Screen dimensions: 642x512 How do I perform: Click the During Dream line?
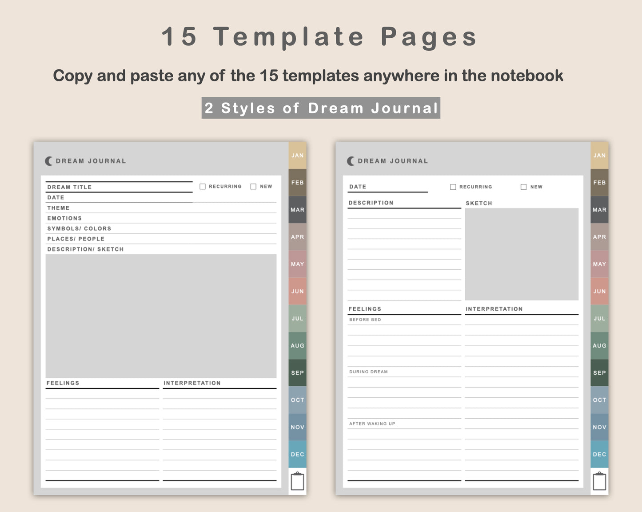pyautogui.click(x=404, y=372)
